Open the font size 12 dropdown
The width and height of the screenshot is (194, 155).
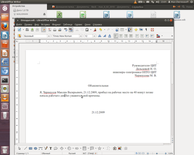(94, 36)
